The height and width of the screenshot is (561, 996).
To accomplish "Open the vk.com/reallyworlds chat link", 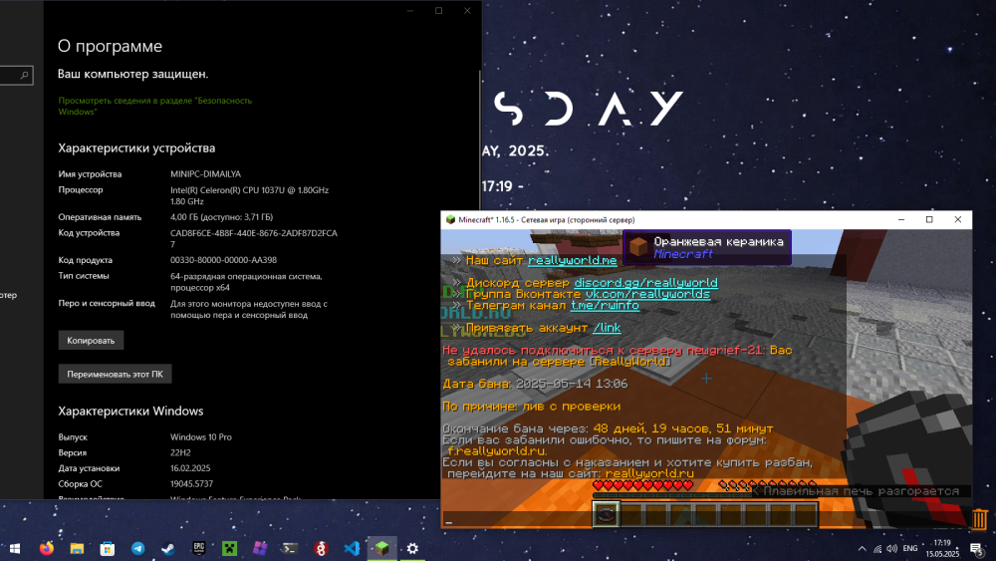I will 647,294.
